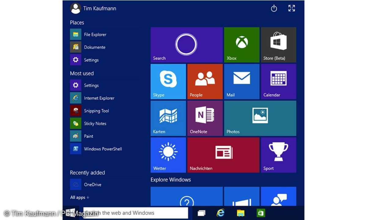Open File Explorer under Places
The width and height of the screenshot is (367, 220).
coord(89,35)
